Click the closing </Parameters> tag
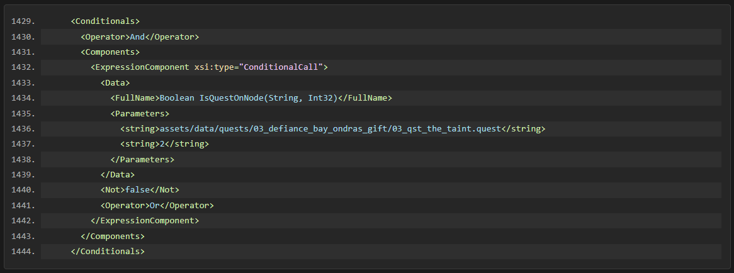Screen dimensions: 734x273 click(142, 159)
